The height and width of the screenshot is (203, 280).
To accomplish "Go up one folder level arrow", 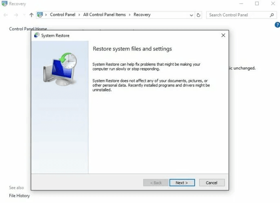I will pos(31,15).
